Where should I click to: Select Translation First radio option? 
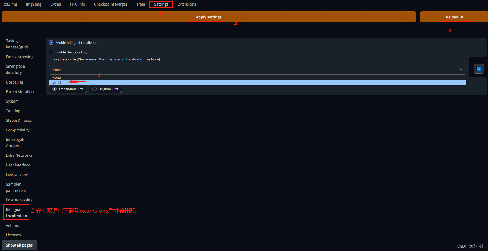[68, 89]
